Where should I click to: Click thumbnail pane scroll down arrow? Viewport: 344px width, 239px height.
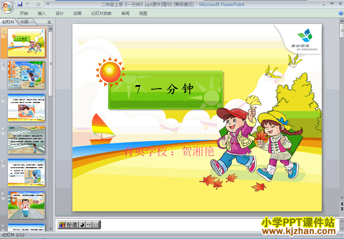click(51, 229)
